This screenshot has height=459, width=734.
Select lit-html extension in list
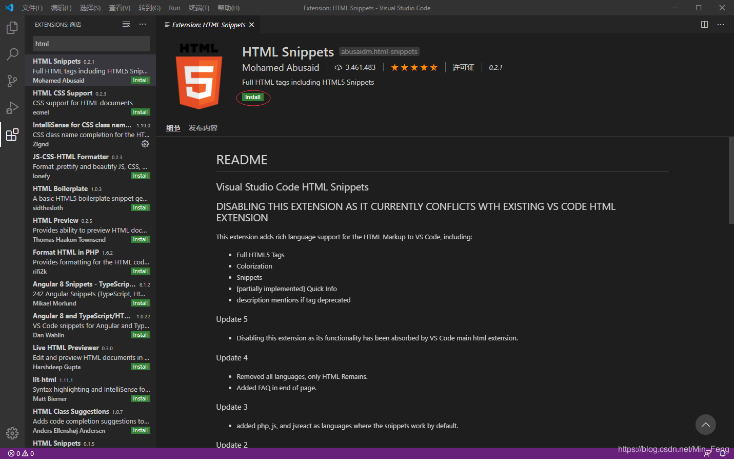90,389
